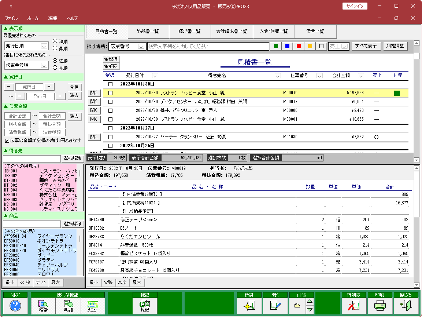Clear customer selection with 選択解除
The image size is (422, 317).
(x=72, y=158)
